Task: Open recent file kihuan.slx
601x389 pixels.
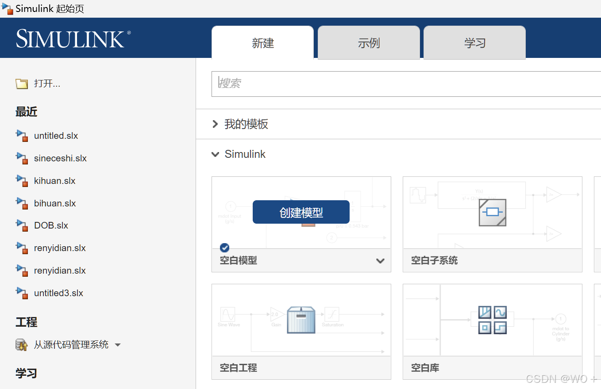Action: pyautogui.click(x=55, y=181)
